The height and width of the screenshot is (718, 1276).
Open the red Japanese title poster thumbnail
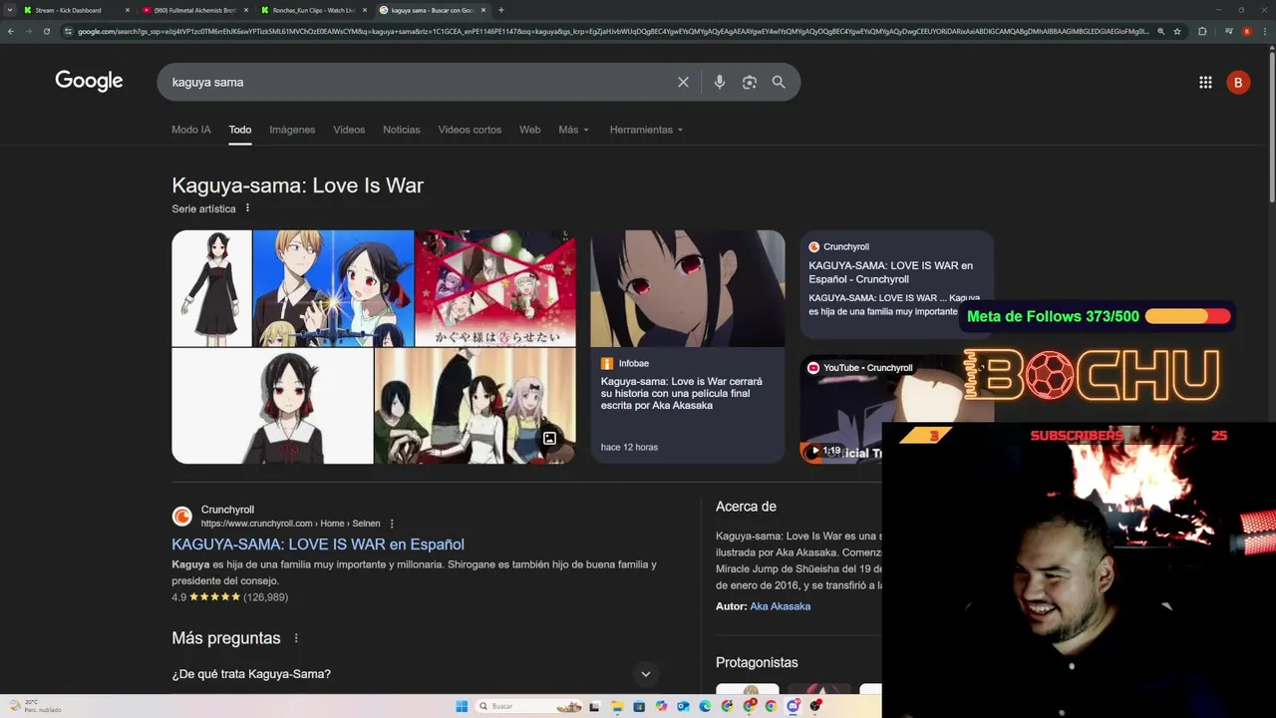click(495, 288)
